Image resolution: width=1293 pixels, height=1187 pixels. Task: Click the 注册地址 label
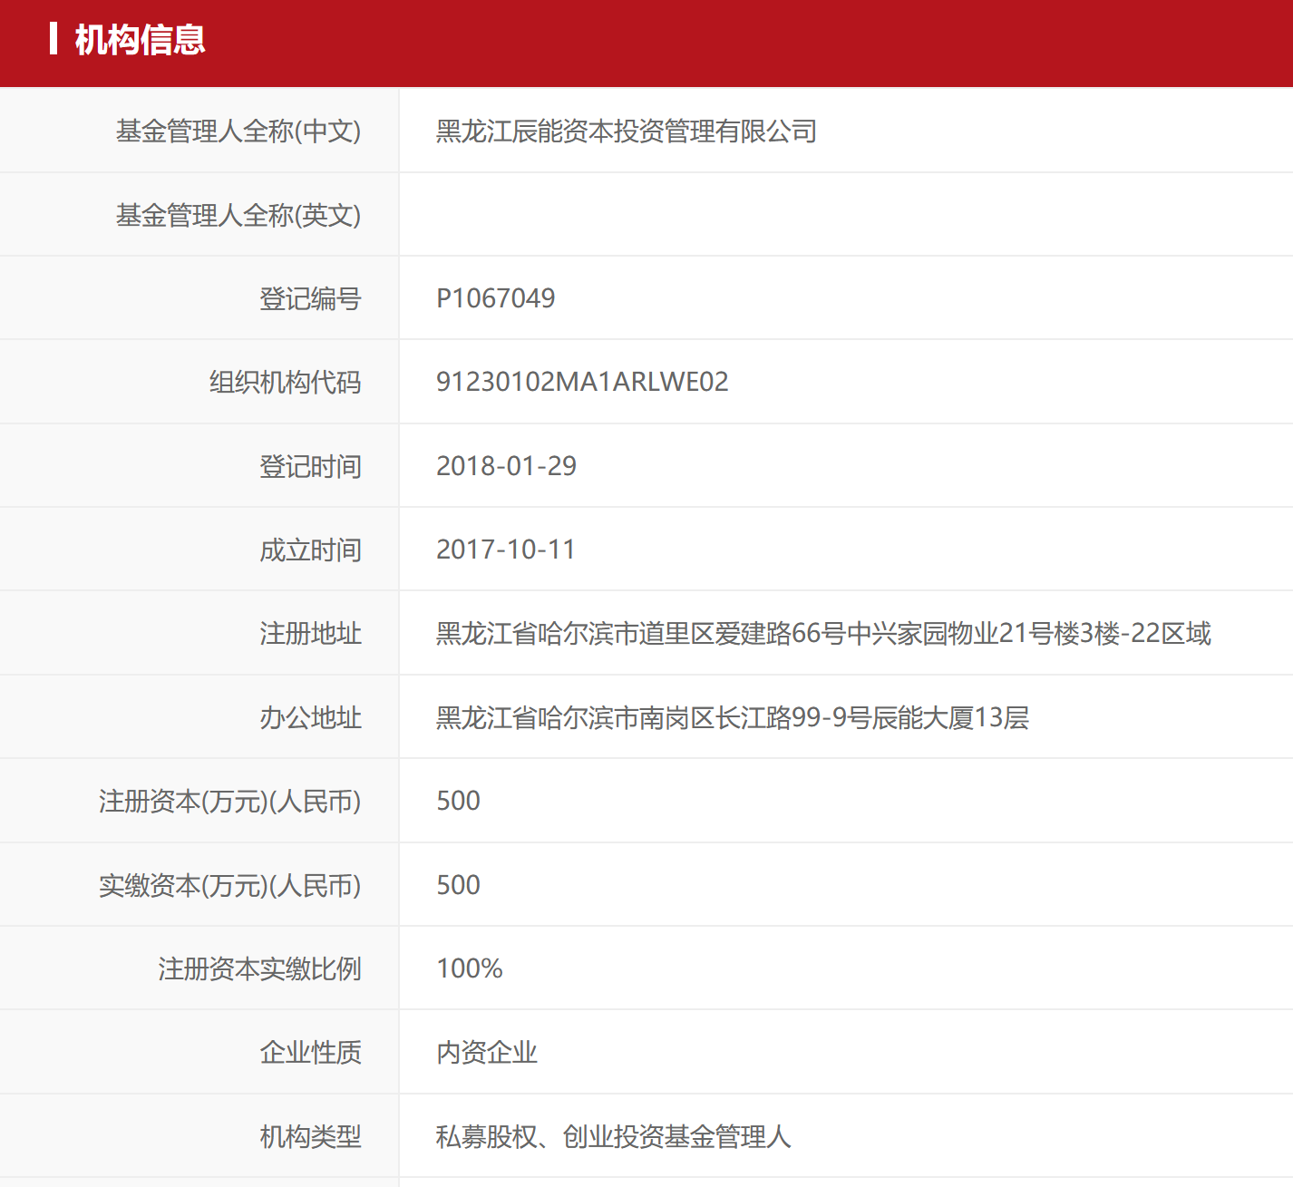pyautogui.click(x=310, y=633)
